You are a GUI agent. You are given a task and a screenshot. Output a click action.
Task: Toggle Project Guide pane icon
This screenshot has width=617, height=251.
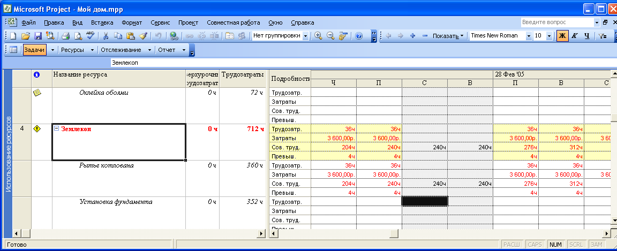(13, 50)
